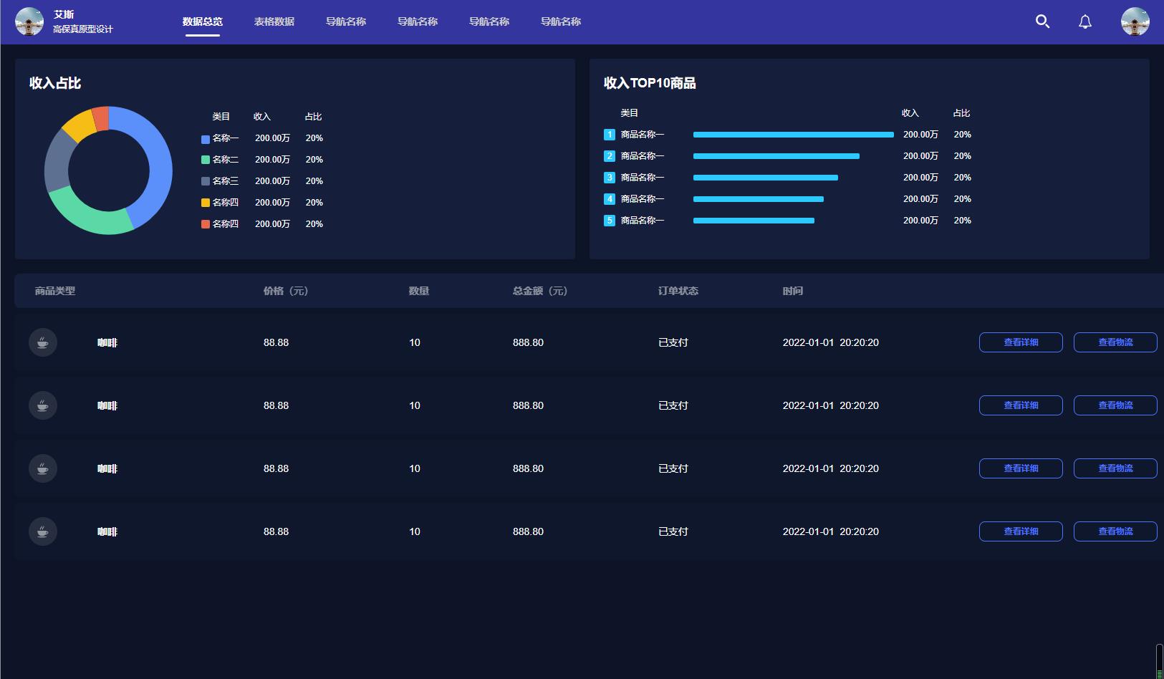Click the green segment of the donut chart
The height and width of the screenshot is (679, 1164).
(86, 218)
